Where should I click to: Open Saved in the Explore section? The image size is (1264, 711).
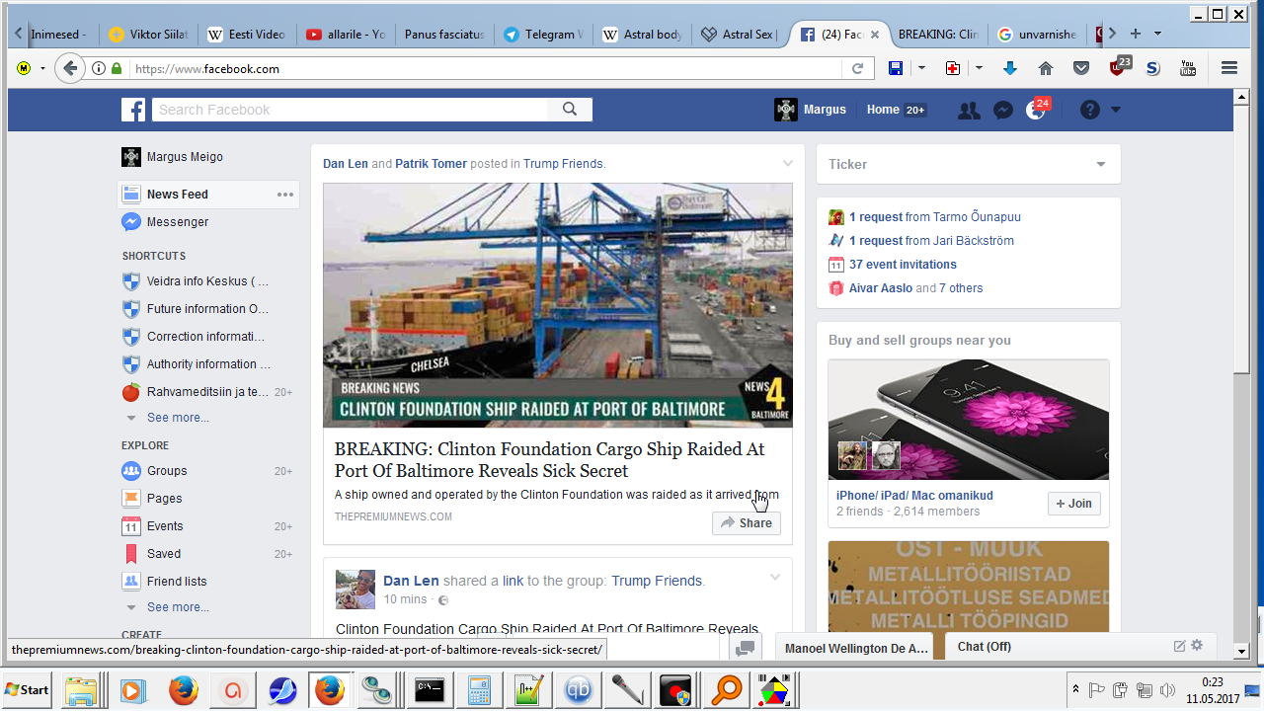click(164, 554)
